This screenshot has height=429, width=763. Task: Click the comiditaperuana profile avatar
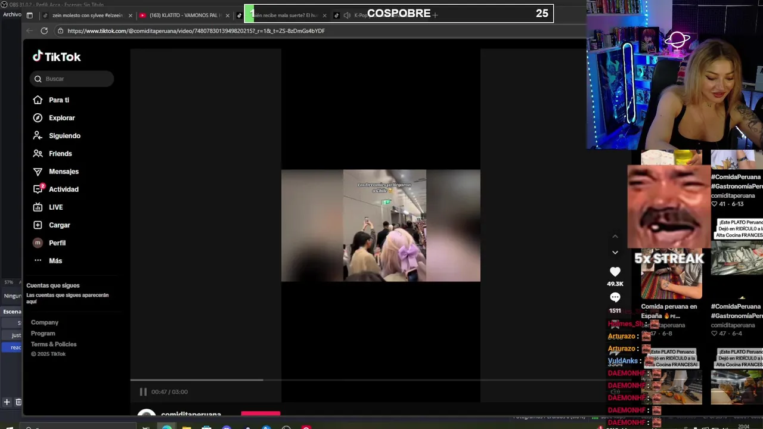click(x=147, y=413)
